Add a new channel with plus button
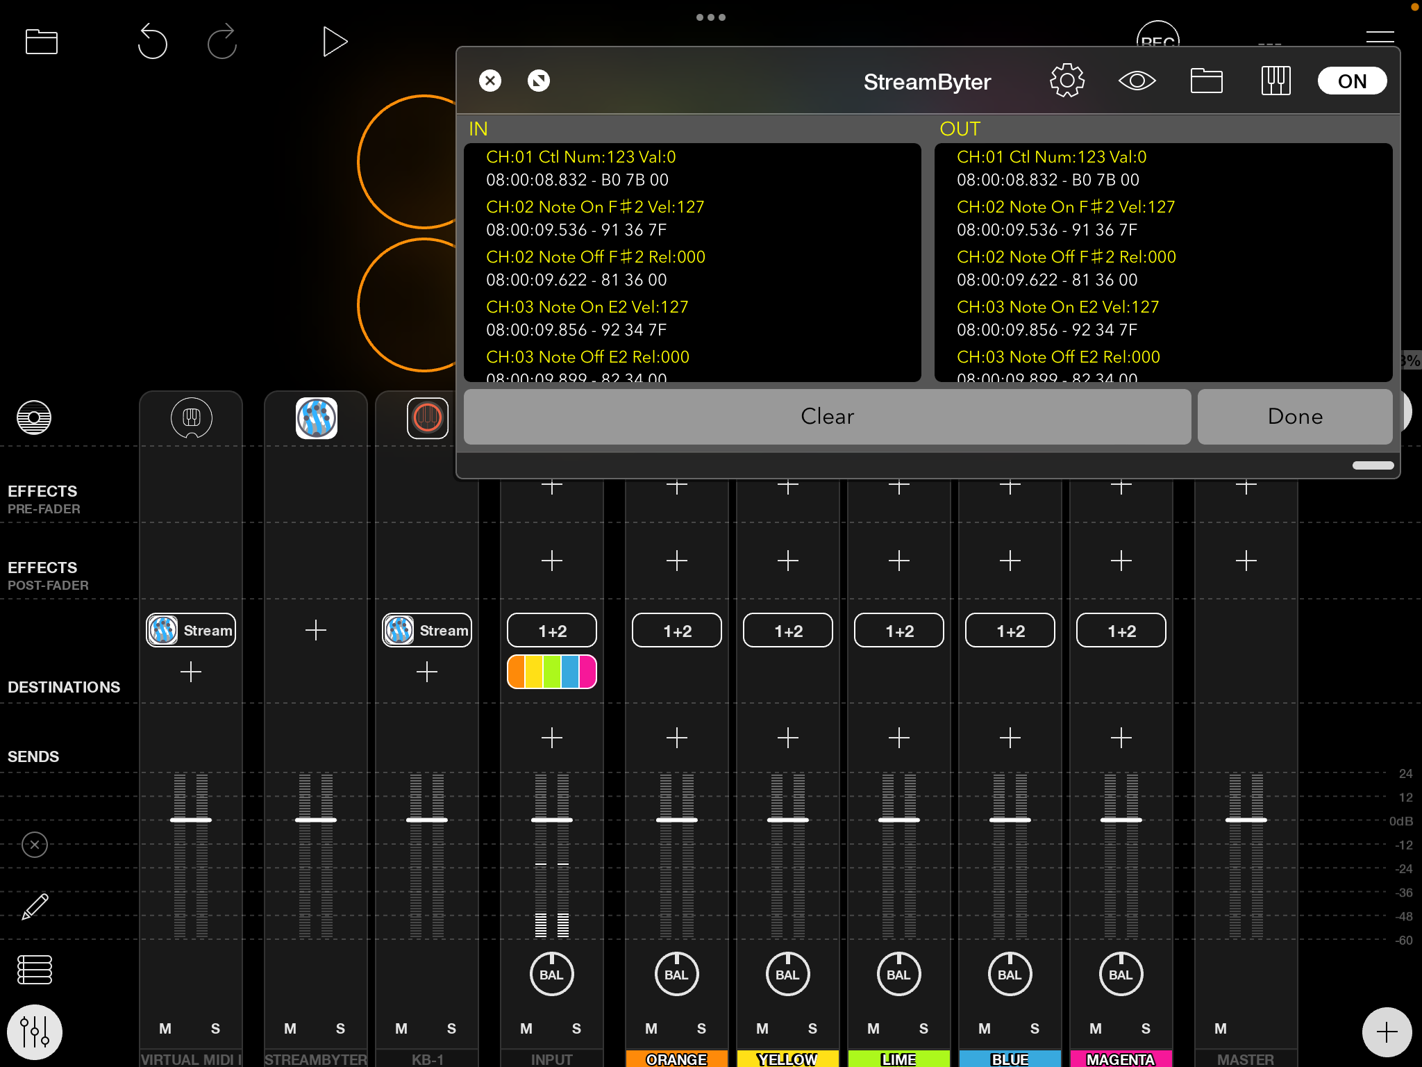The width and height of the screenshot is (1422, 1067). [x=1387, y=1032]
